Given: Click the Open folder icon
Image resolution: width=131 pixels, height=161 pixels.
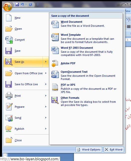Looking at the screenshot, I should click(x=9, y=29).
